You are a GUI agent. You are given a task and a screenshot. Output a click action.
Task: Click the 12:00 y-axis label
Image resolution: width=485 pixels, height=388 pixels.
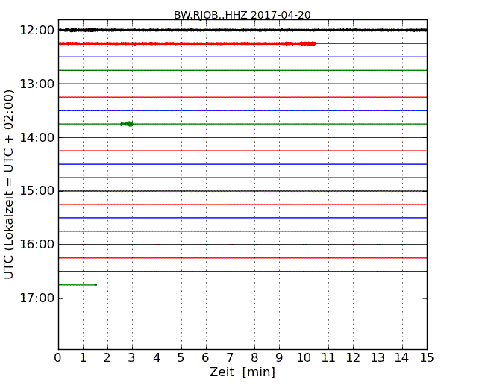(37, 31)
